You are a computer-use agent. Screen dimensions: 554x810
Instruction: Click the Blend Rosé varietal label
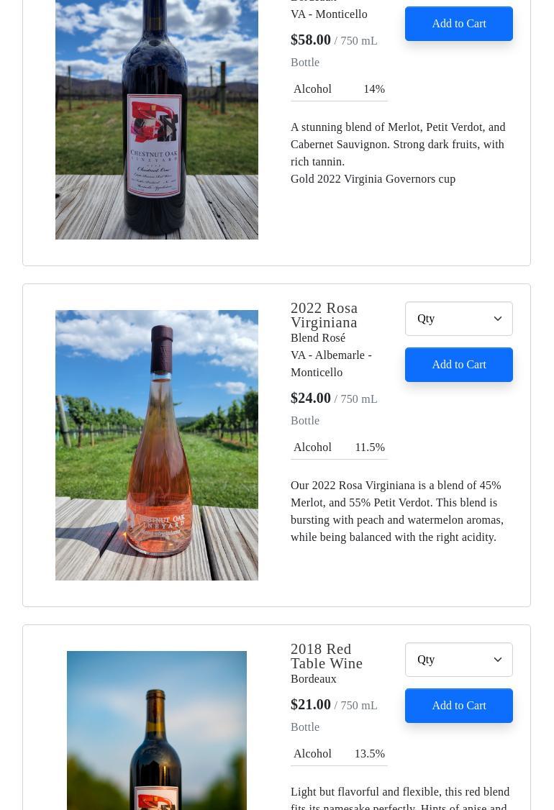318,338
